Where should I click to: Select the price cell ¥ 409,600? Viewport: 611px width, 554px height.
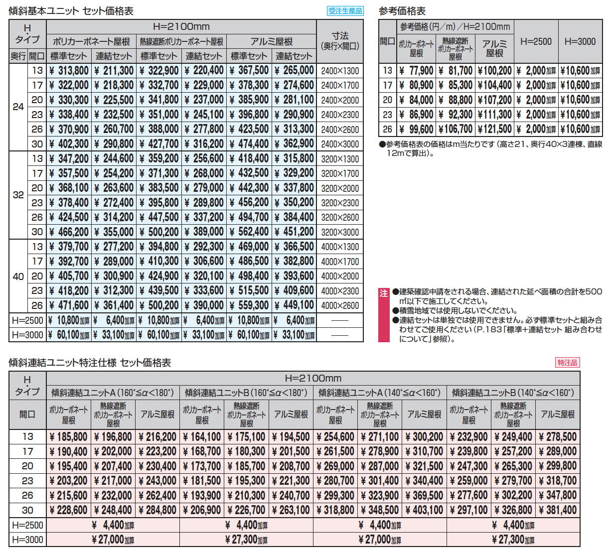coord(294,290)
